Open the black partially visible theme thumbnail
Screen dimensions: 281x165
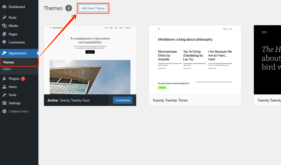[x=267, y=60]
